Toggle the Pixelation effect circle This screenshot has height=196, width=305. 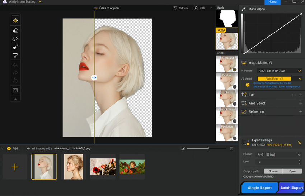click(x=235, y=138)
